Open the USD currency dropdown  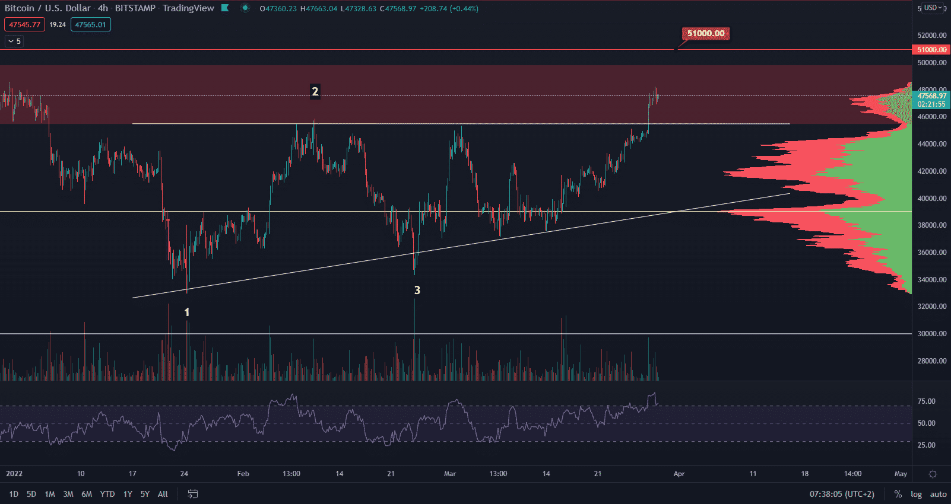(933, 8)
